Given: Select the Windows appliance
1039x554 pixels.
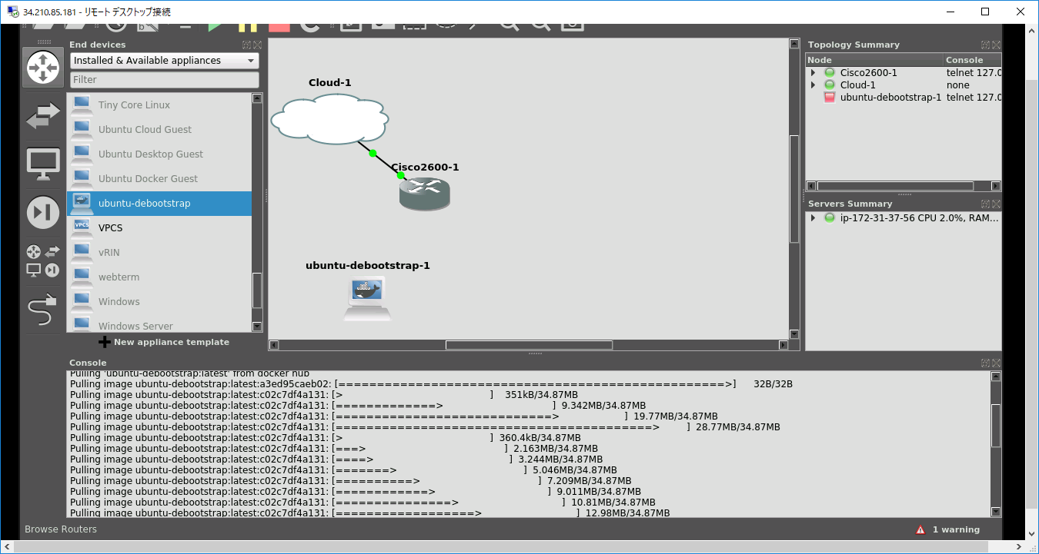Looking at the screenshot, I should [159, 302].
